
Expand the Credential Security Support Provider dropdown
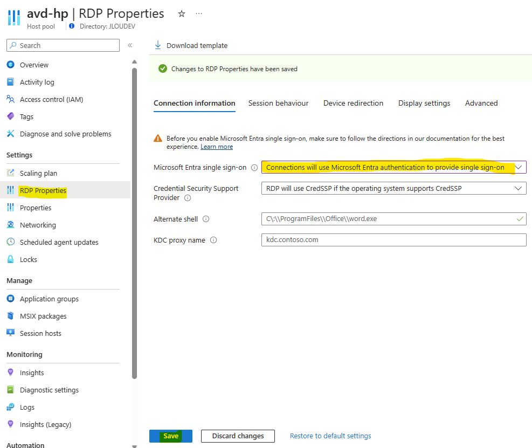(393, 188)
